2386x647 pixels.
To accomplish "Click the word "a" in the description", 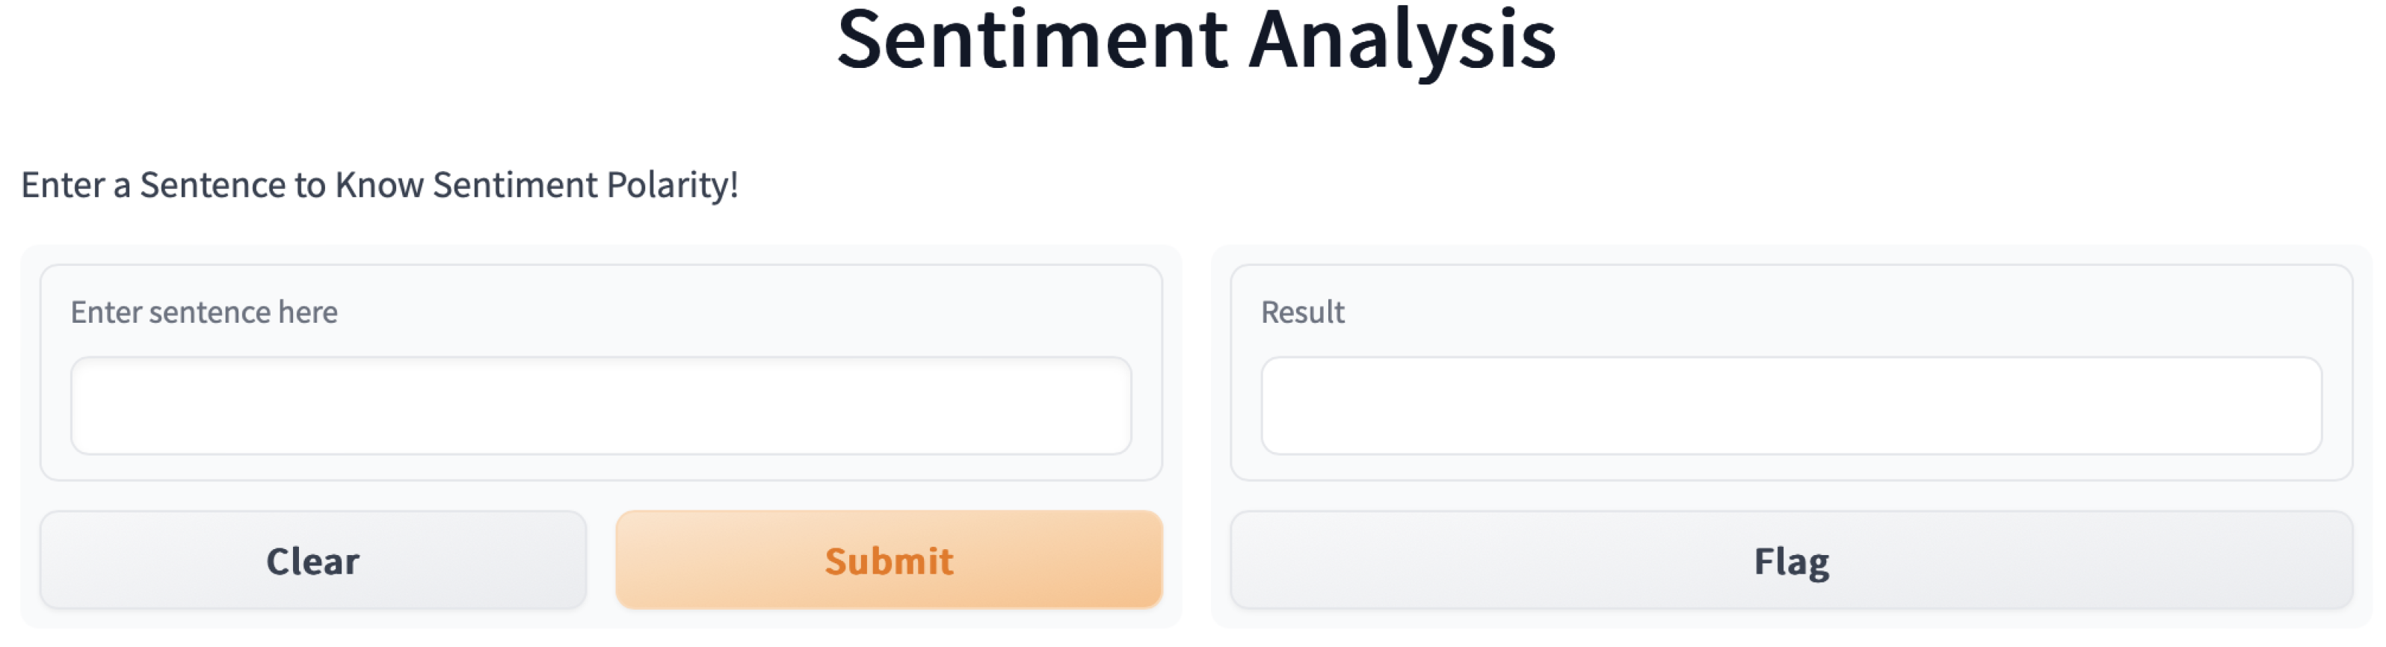I will coord(121,185).
